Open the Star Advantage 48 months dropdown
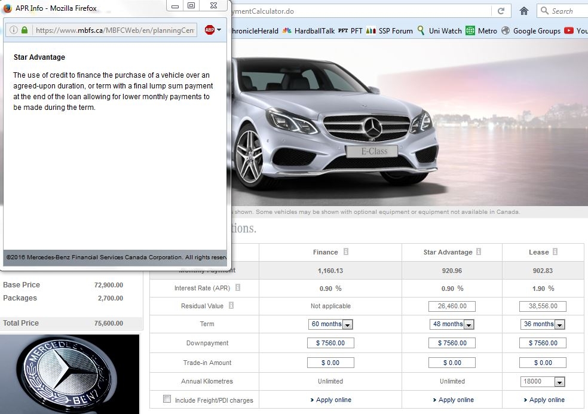 [452, 324]
